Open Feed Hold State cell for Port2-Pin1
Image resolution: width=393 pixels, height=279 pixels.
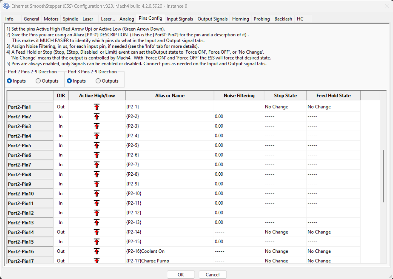[334, 107]
